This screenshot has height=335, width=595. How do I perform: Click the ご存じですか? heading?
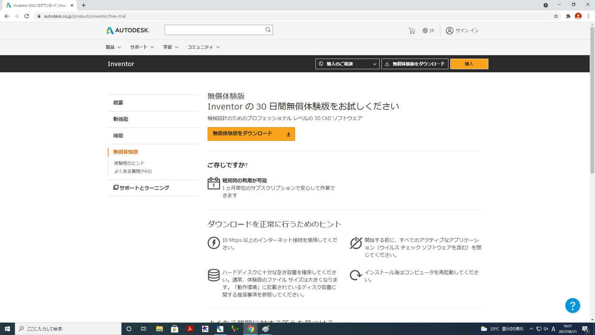coord(227,165)
